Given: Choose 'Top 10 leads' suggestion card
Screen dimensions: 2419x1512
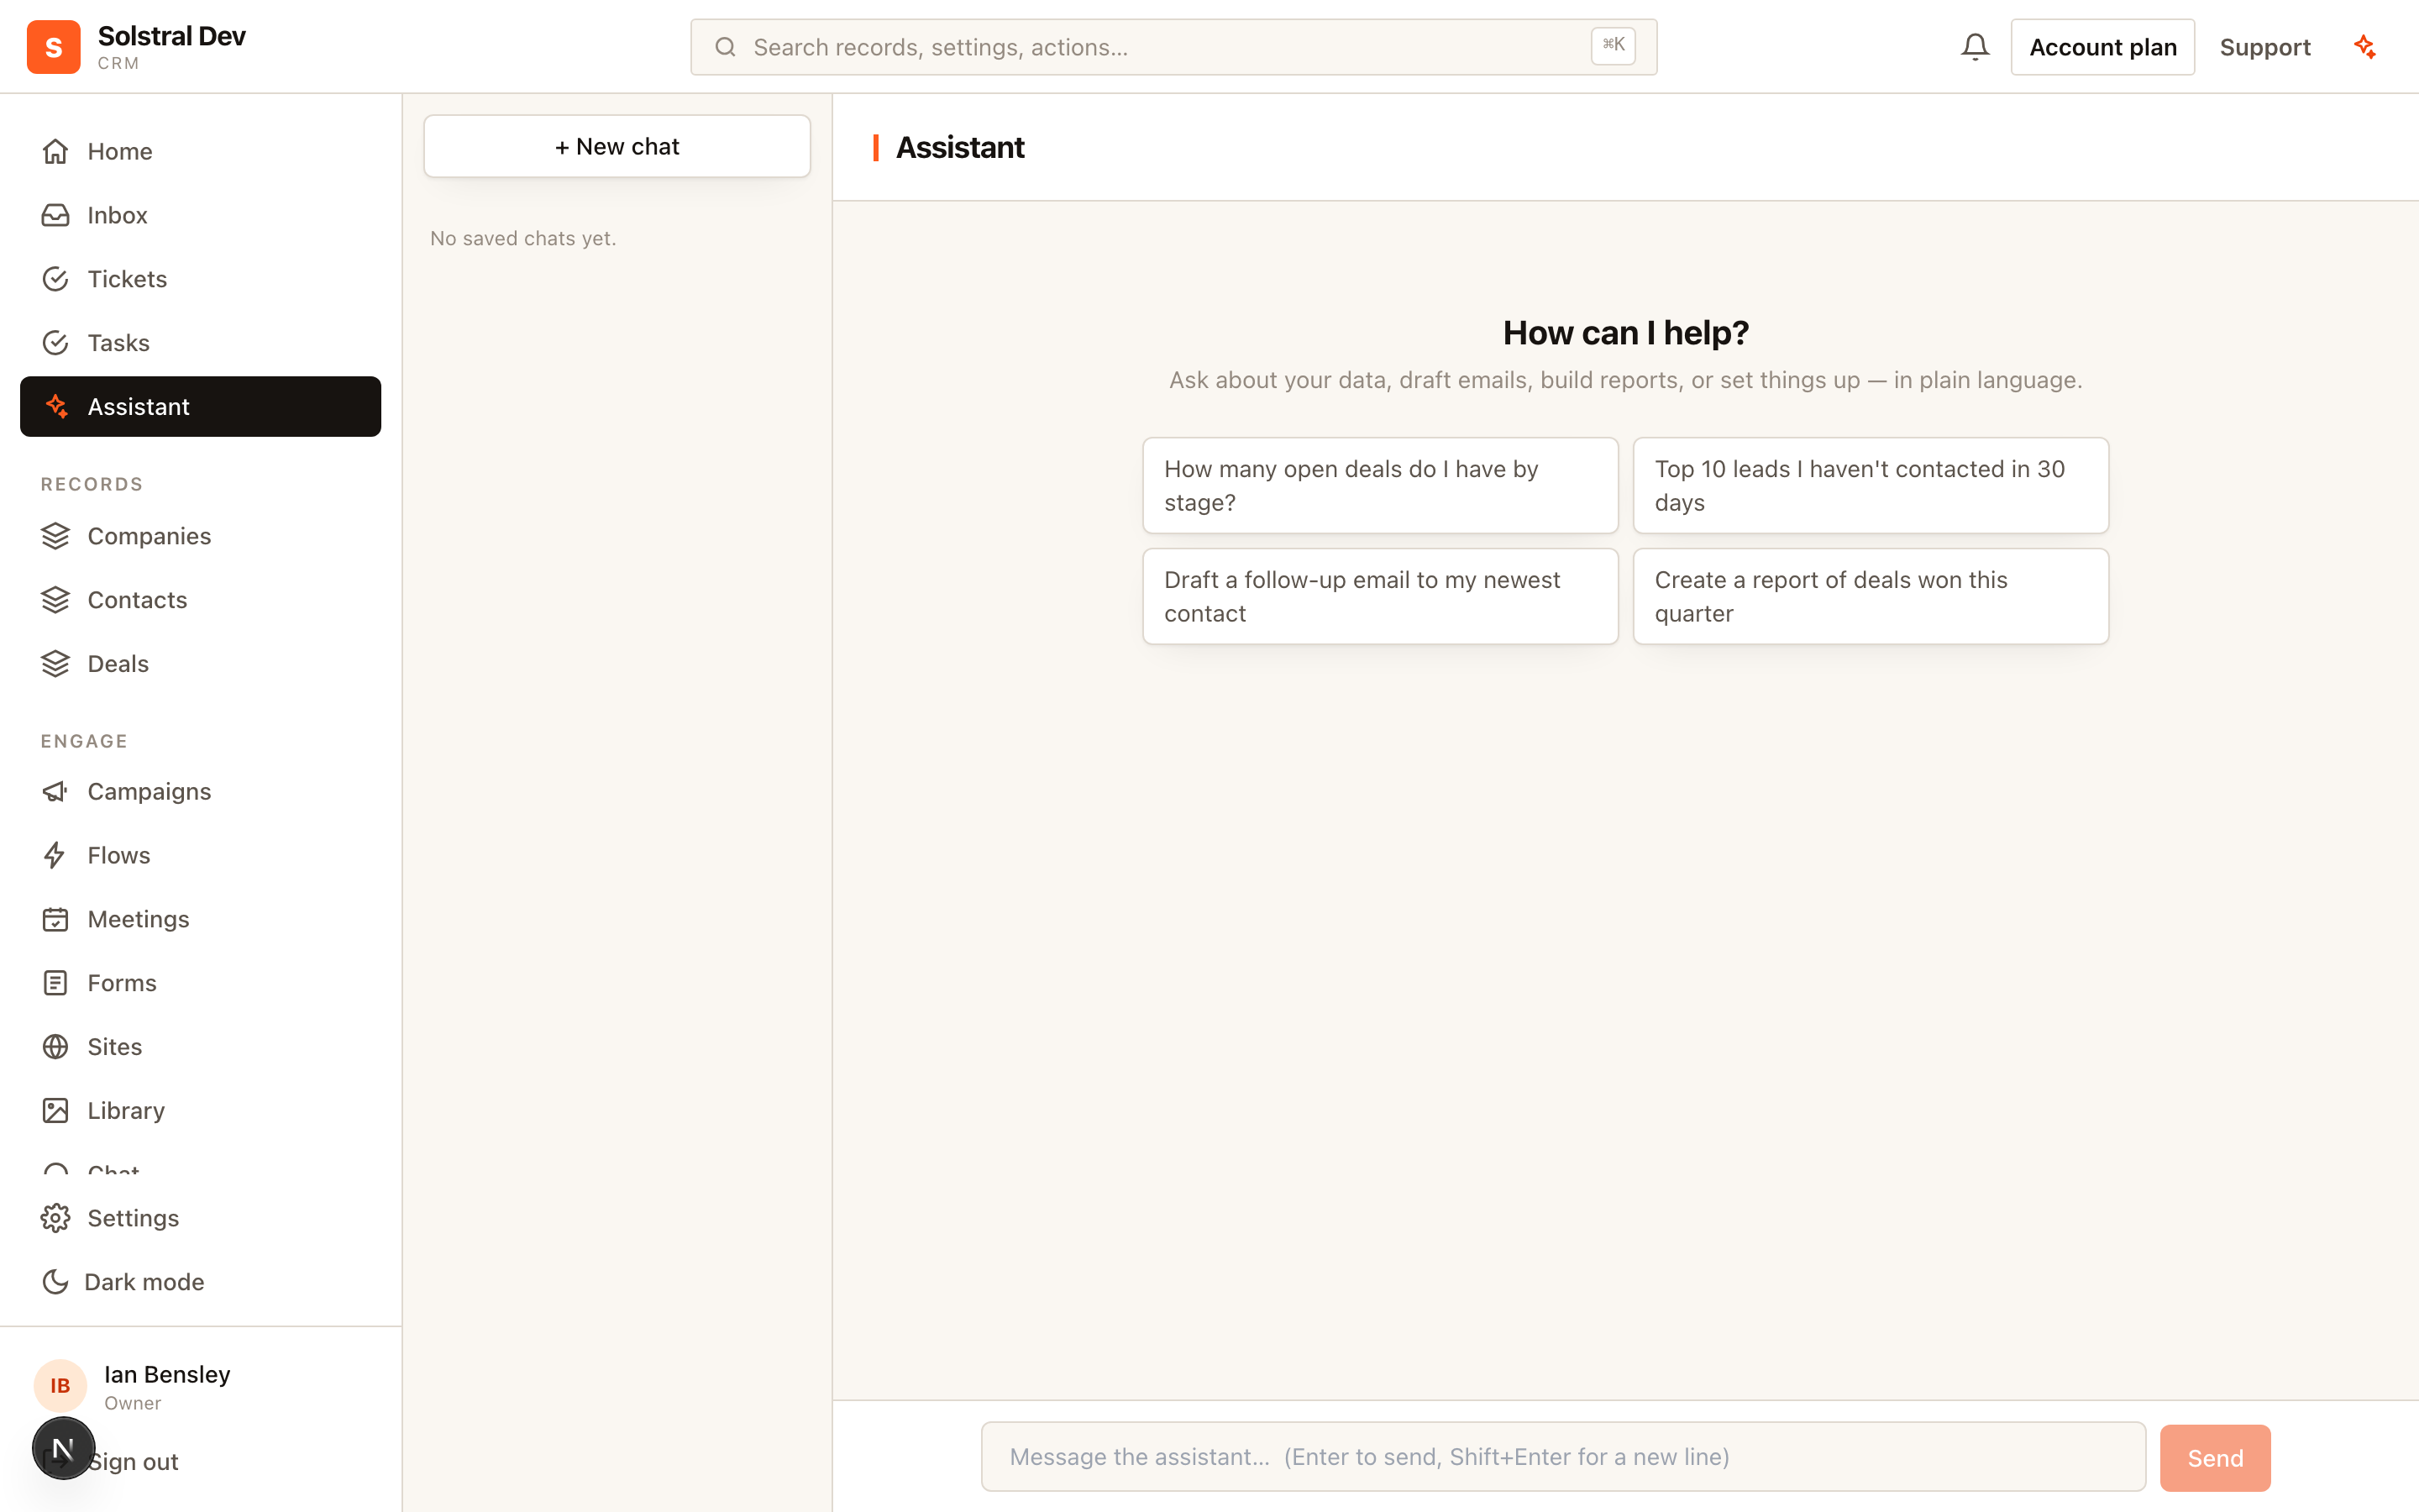Looking at the screenshot, I should click(x=1871, y=486).
